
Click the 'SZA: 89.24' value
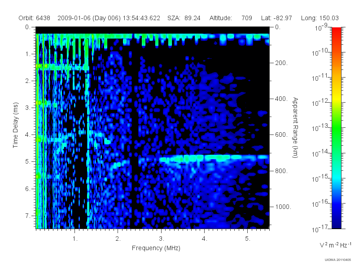coord(184,18)
